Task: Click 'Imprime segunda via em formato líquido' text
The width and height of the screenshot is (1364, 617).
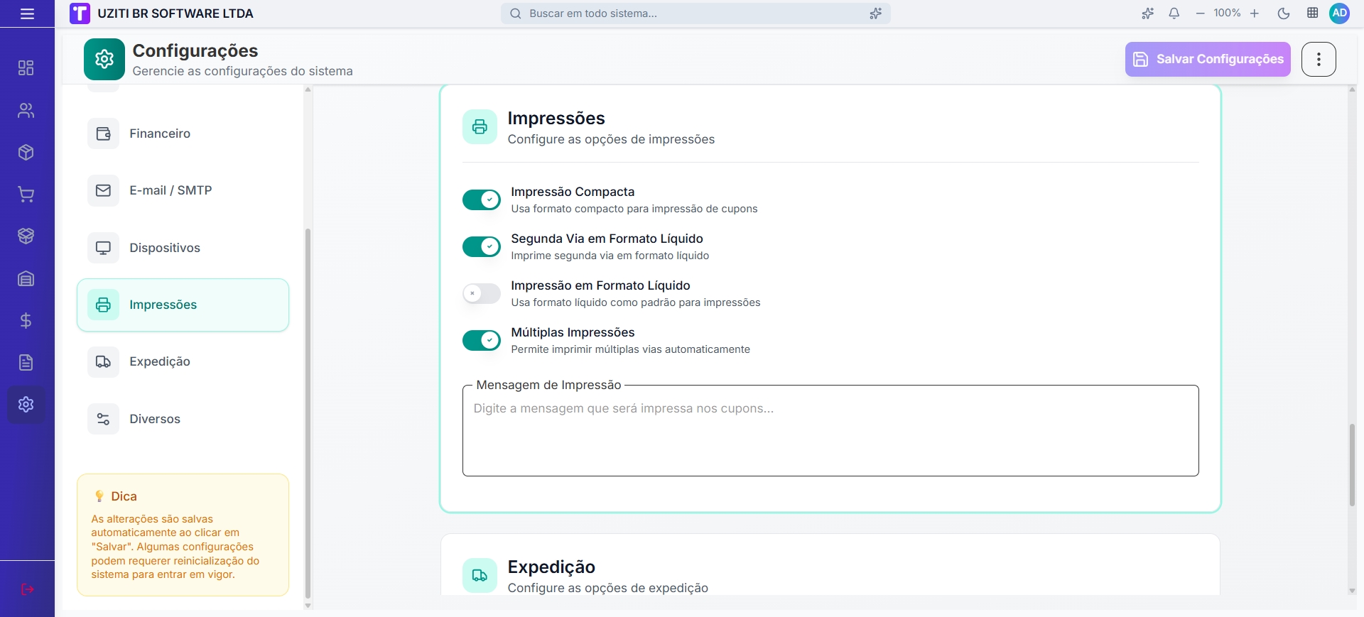Action: 610,256
